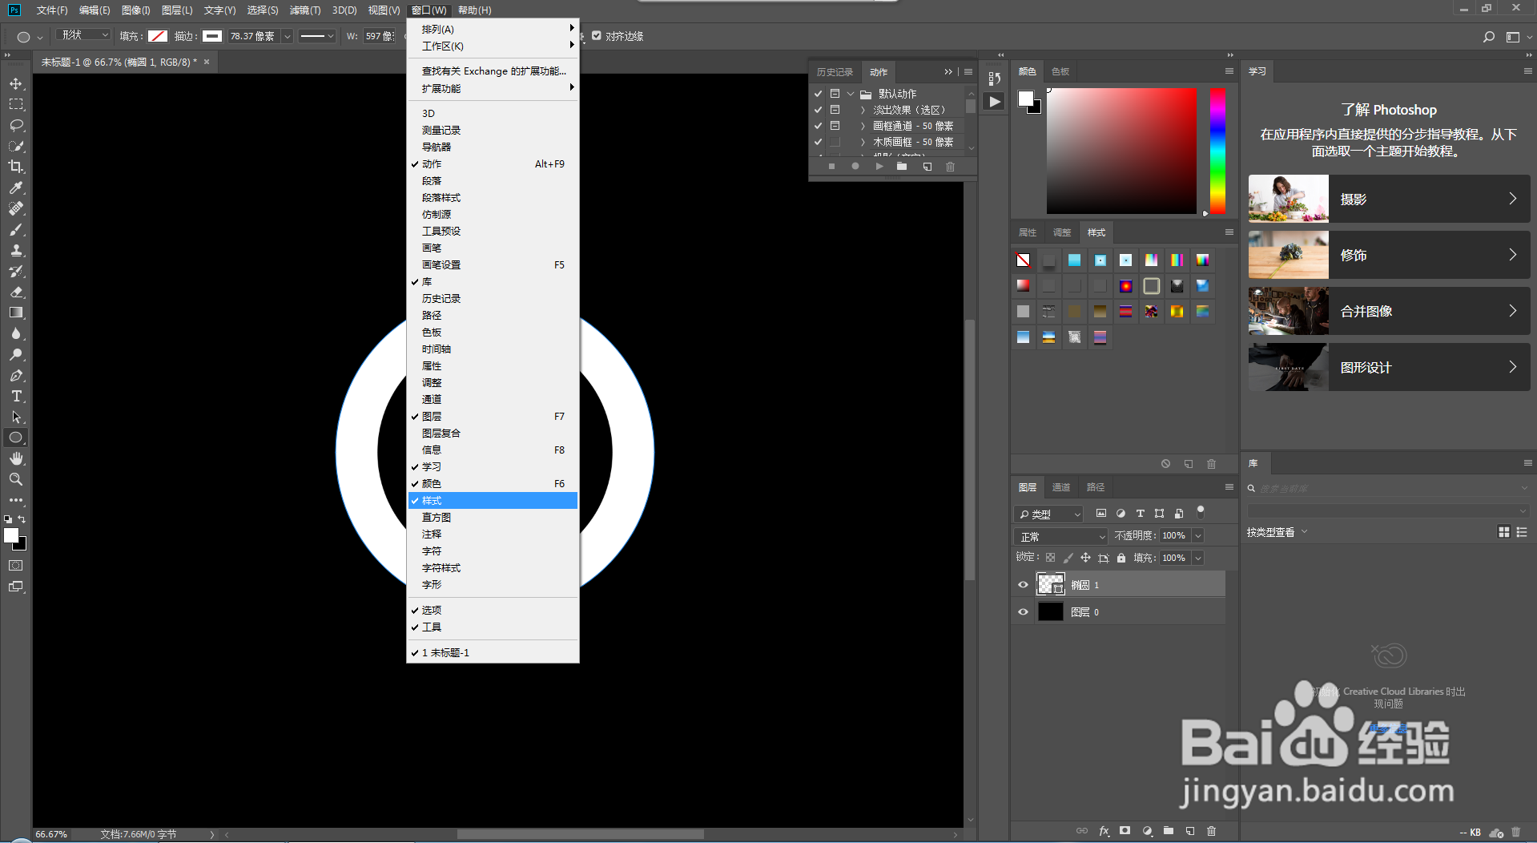Viewport: 1537px width, 843px height.
Task: Expand the 工作区(K) submenu
Action: (x=493, y=46)
